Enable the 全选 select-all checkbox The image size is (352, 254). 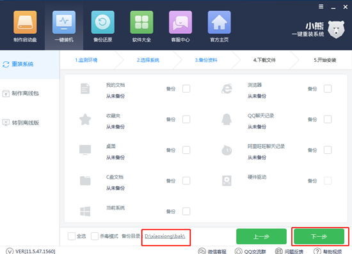point(72,236)
